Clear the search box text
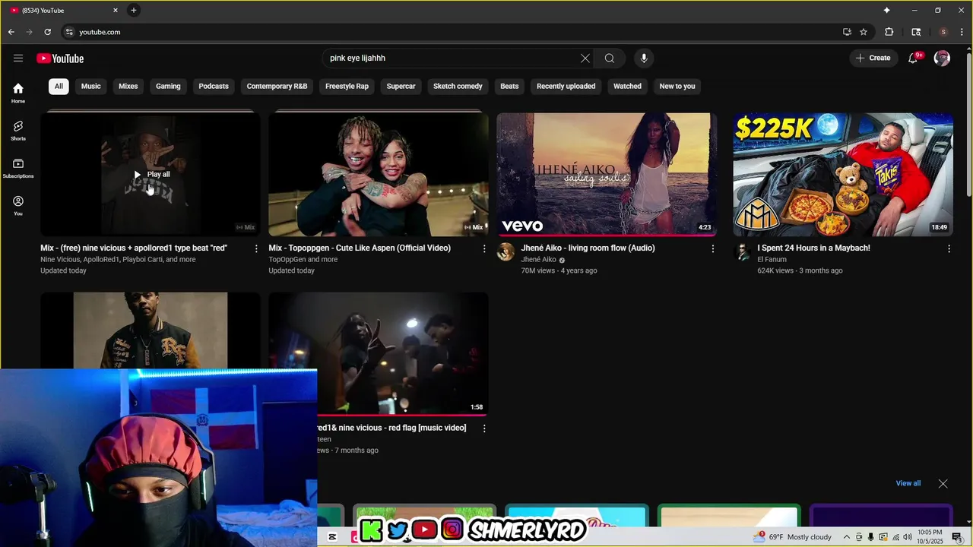 [585, 58]
